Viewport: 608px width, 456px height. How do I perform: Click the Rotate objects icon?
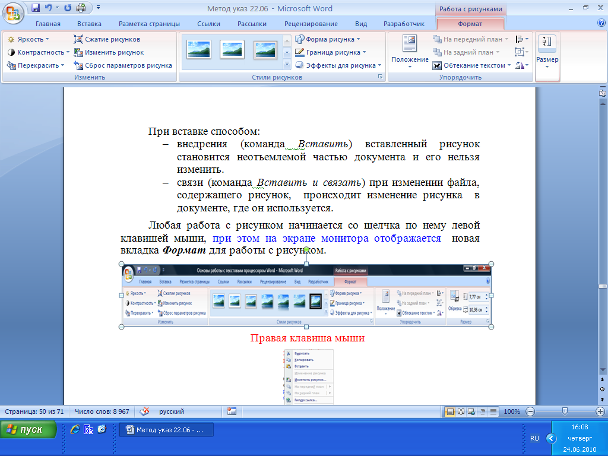[521, 65]
